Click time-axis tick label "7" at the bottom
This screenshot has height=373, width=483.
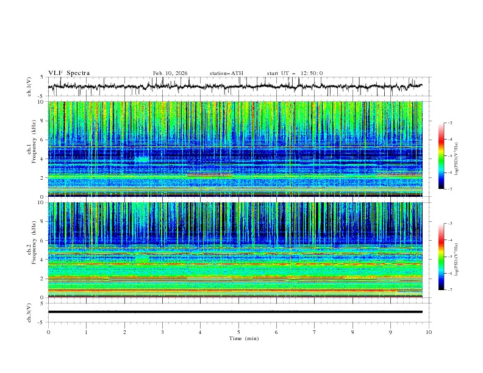(x=315, y=332)
